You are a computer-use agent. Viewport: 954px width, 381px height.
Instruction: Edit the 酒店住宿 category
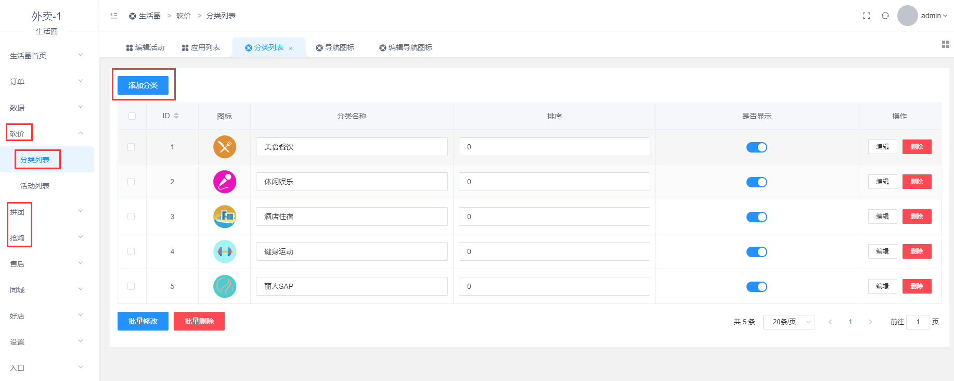[x=883, y=217]
